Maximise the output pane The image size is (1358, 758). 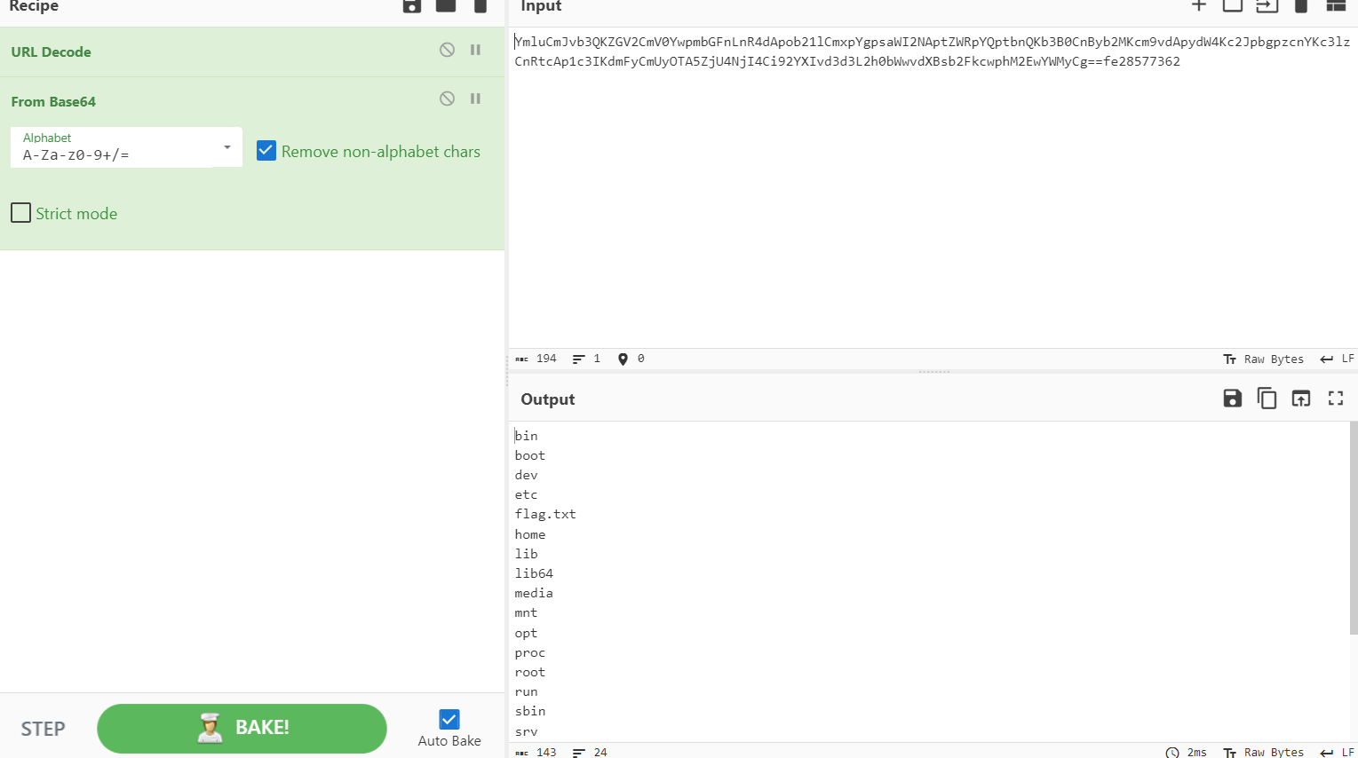1336,399
